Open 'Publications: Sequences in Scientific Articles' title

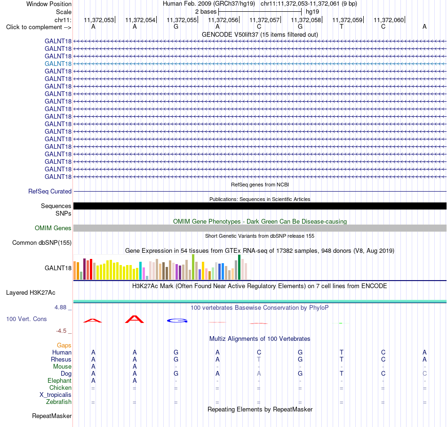pyautogui.click(x=260, y=199)
